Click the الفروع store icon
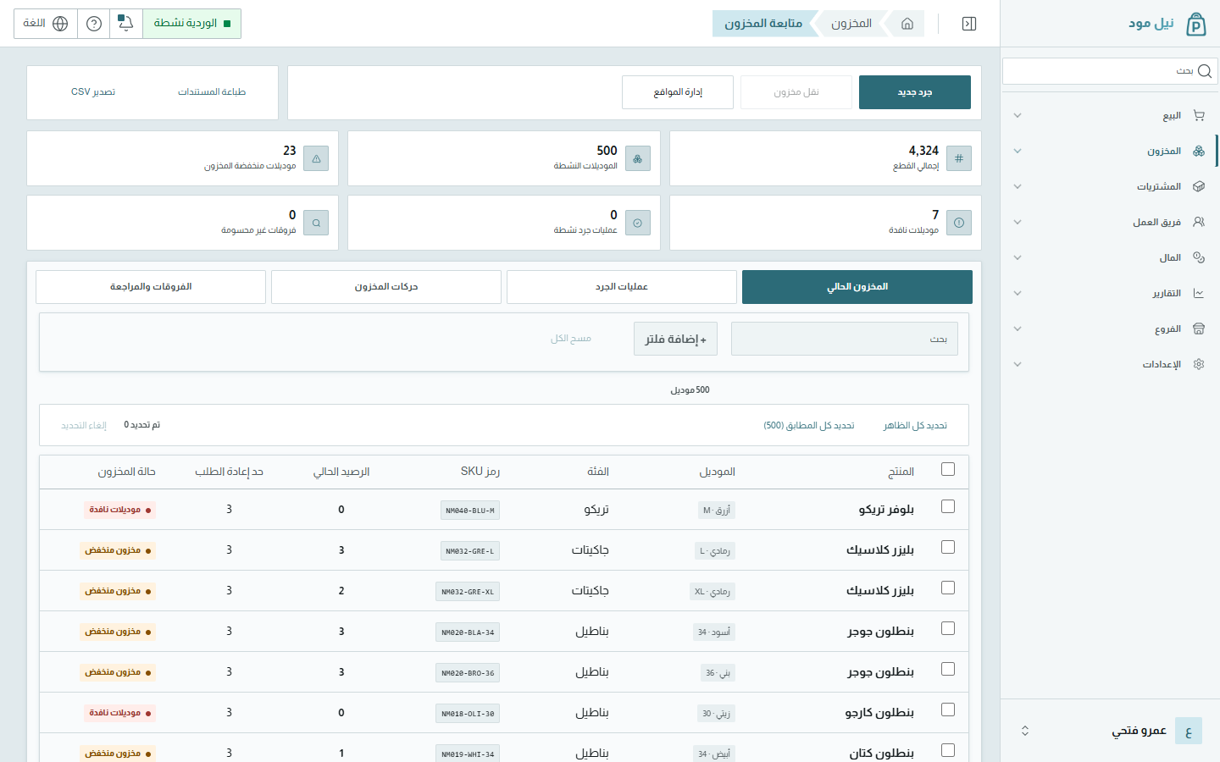The image size is (1220, 762). [1199, 329]
